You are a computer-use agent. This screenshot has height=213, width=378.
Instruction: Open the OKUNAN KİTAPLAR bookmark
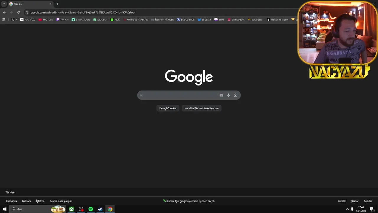[x=135, y=20]
